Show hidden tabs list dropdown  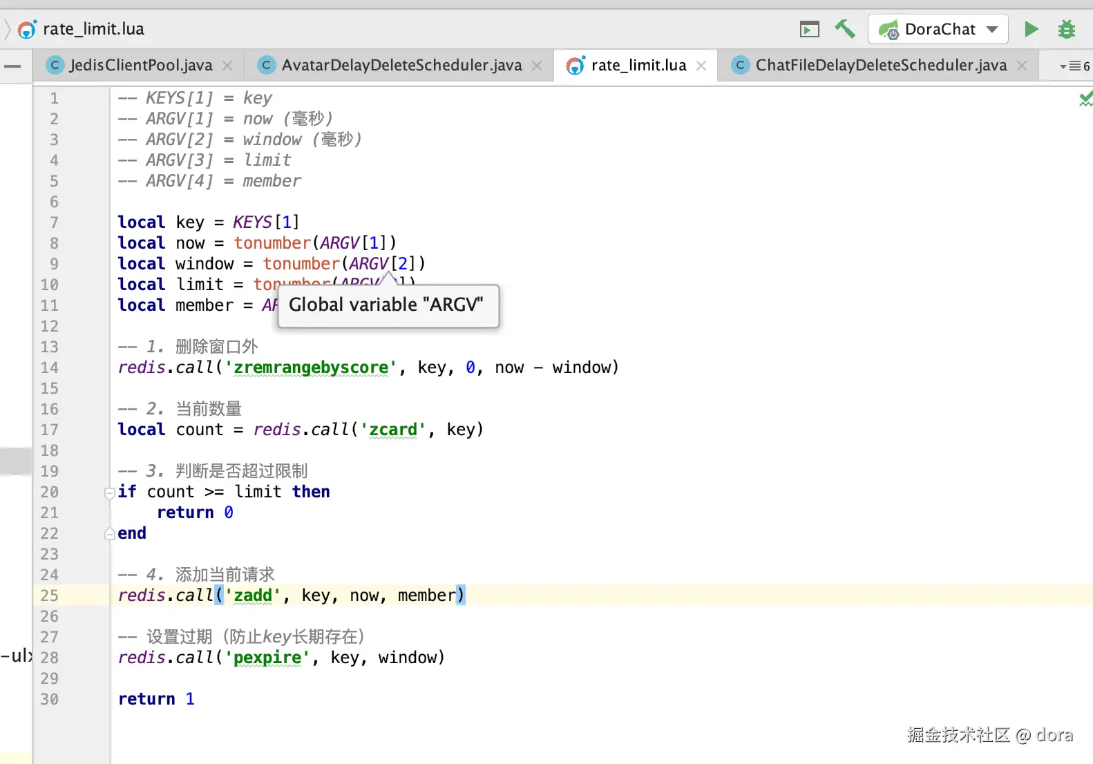pyautogui.click(x=1074, y=66)
